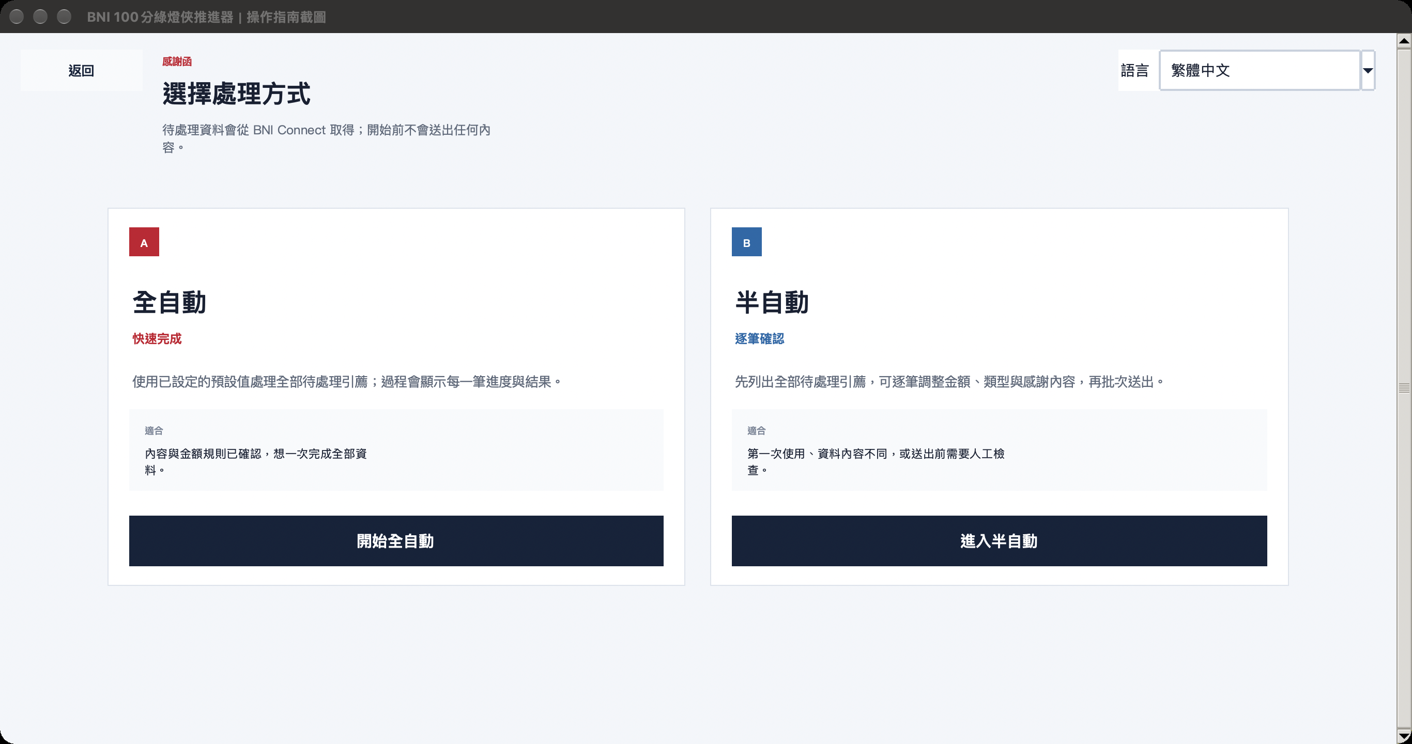
Task: Click the 返回 back button
Action: click(x=81, y=70)
